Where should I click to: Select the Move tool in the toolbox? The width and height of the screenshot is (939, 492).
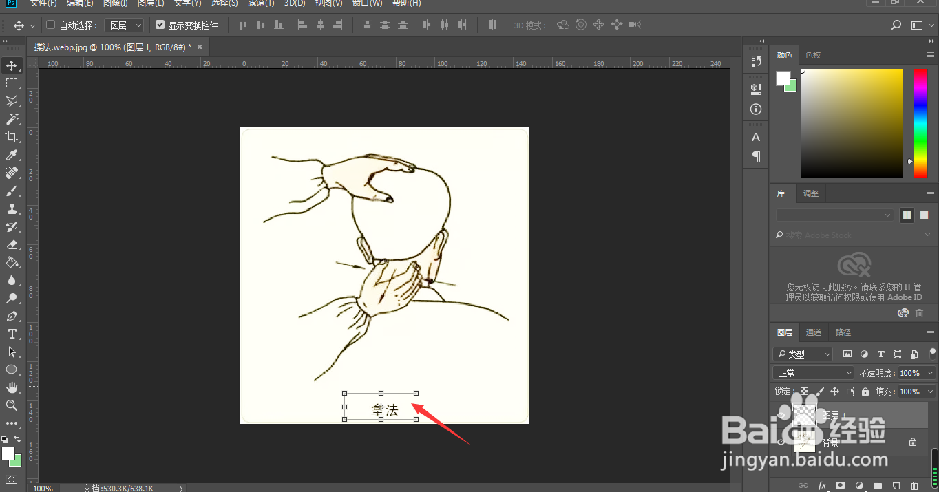[x=12, y=65]
